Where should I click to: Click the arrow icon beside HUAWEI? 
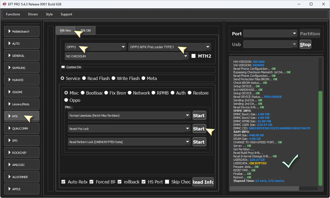pyautogui.click(x=9, y=80)
